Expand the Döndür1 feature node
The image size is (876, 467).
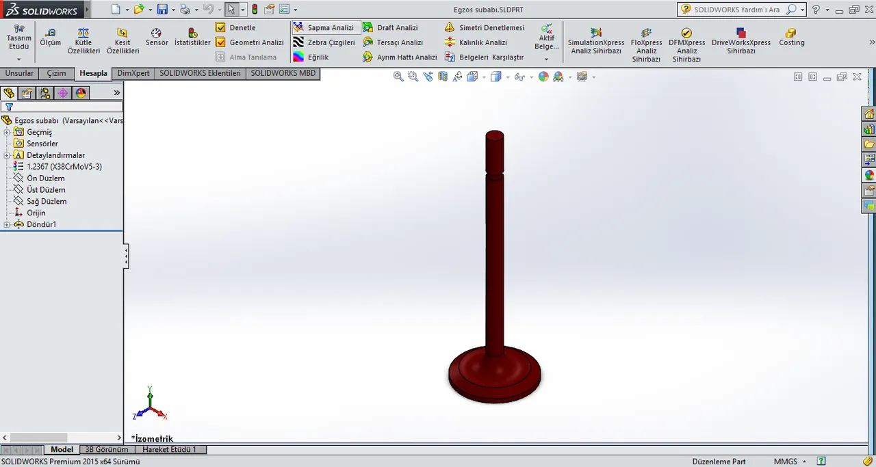(7, 225)
